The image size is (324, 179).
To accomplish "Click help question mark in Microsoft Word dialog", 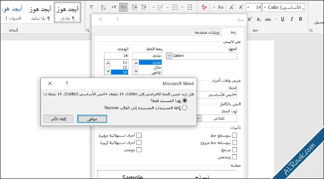I will coord(67,83).
